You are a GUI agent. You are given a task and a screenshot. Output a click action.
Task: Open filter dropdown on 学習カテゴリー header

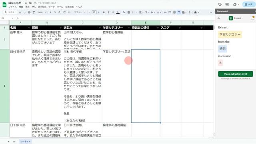click(x=129, y=28)
